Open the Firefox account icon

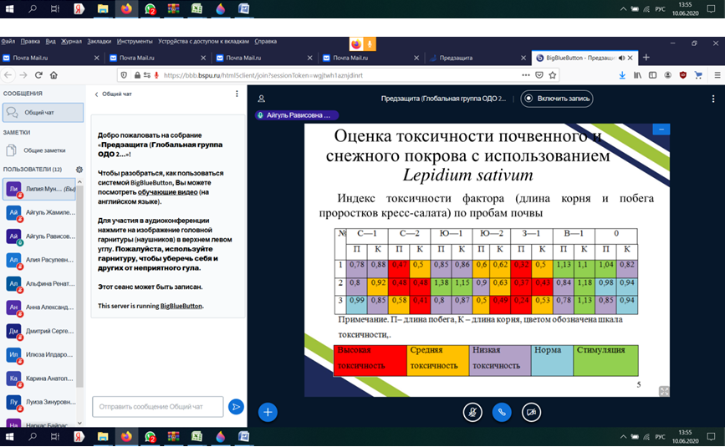pyautogui.click(x=667, y=75)
